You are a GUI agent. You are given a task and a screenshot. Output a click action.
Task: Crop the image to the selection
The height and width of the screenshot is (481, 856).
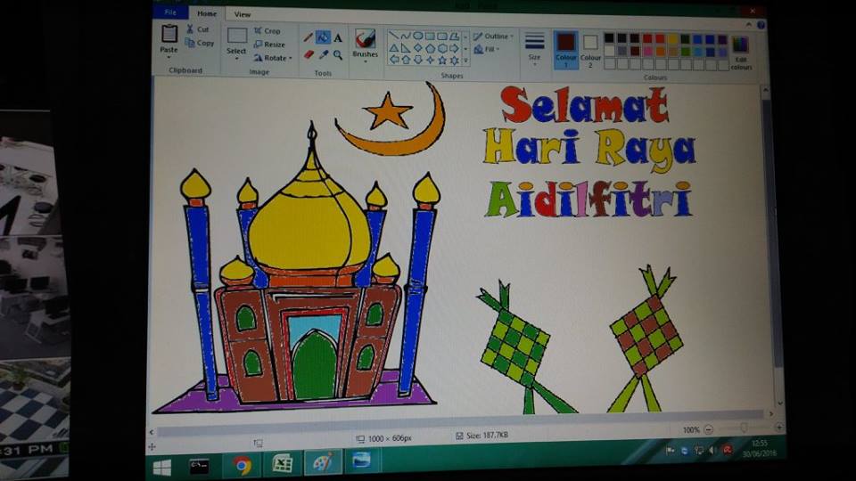pos(267,31)
